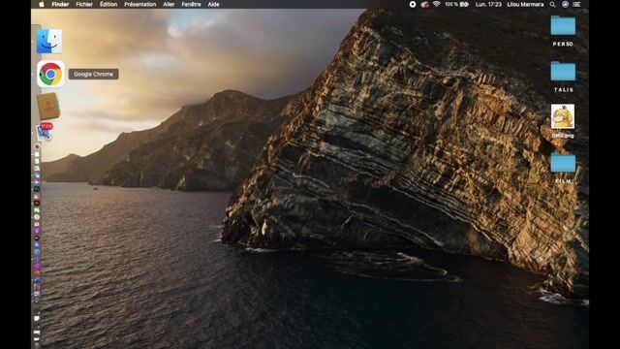Image resolution: width=620 pixels, height=349 pixels.
Task: Open the Présentation menu
Action: coord(139,4)
